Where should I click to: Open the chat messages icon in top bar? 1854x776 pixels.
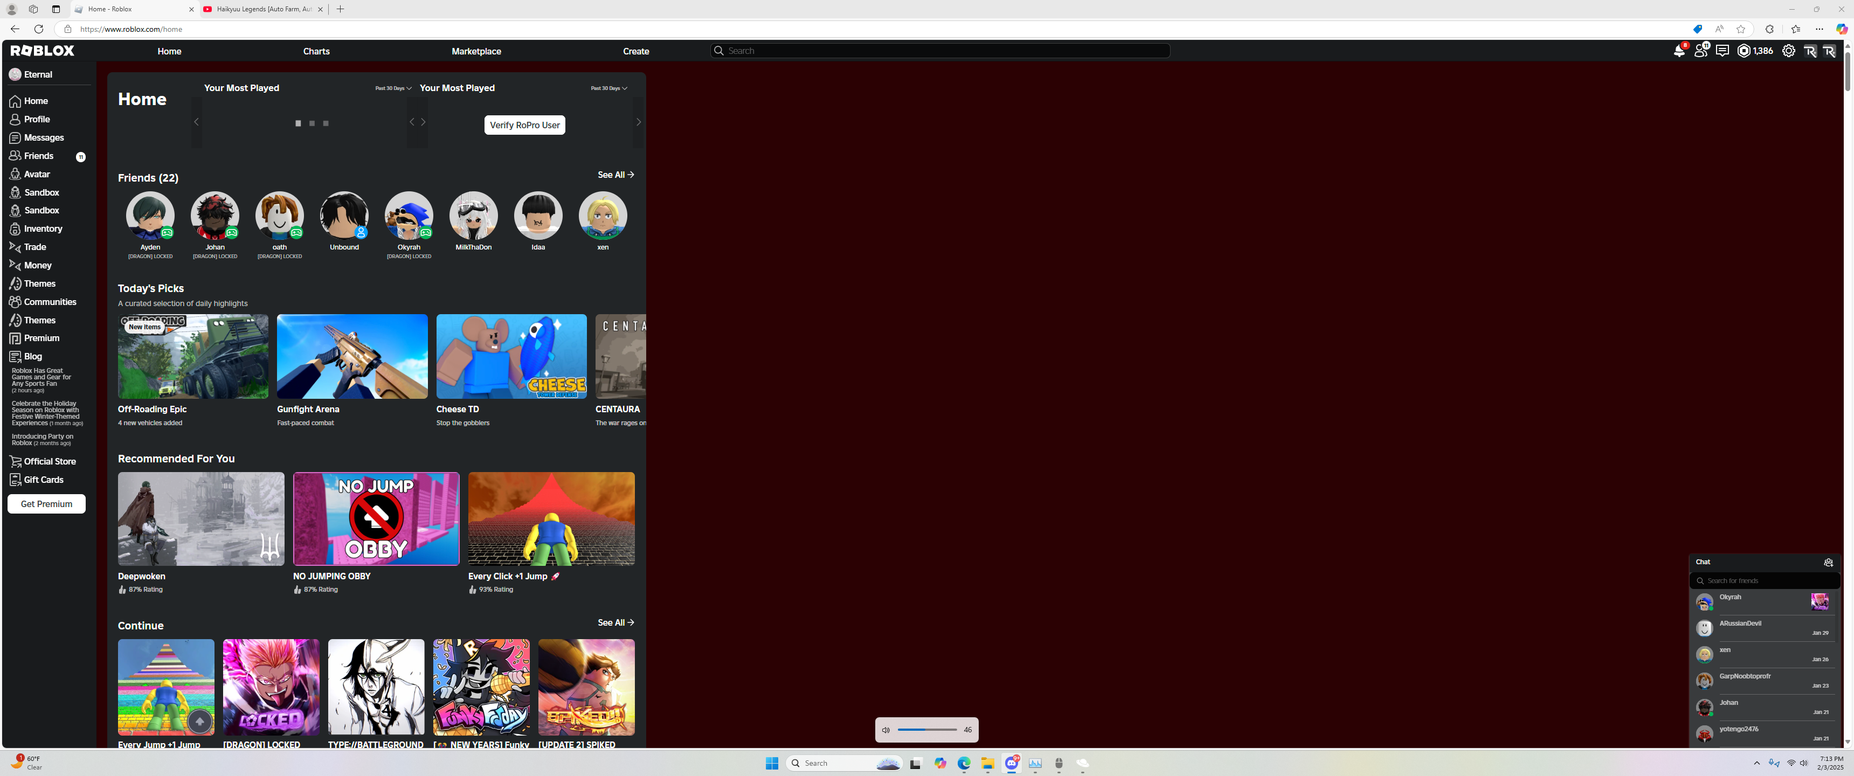click(x=1722, y=51)
